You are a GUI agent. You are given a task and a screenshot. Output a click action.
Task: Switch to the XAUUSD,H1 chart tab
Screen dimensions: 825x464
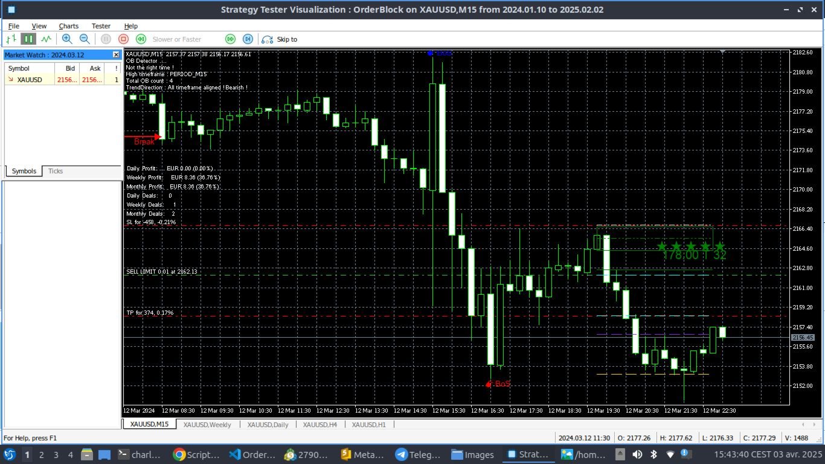click(368, 425)
